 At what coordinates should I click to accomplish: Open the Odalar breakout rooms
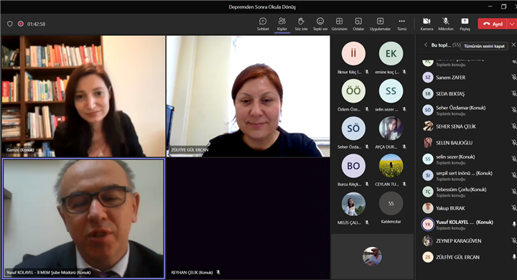coord(358,24)
